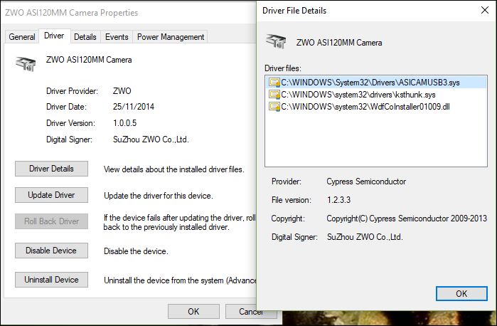The height and width of the screenshot is (326, 497).
Task: Click the Update Driver button
Action: pos(51,195)
